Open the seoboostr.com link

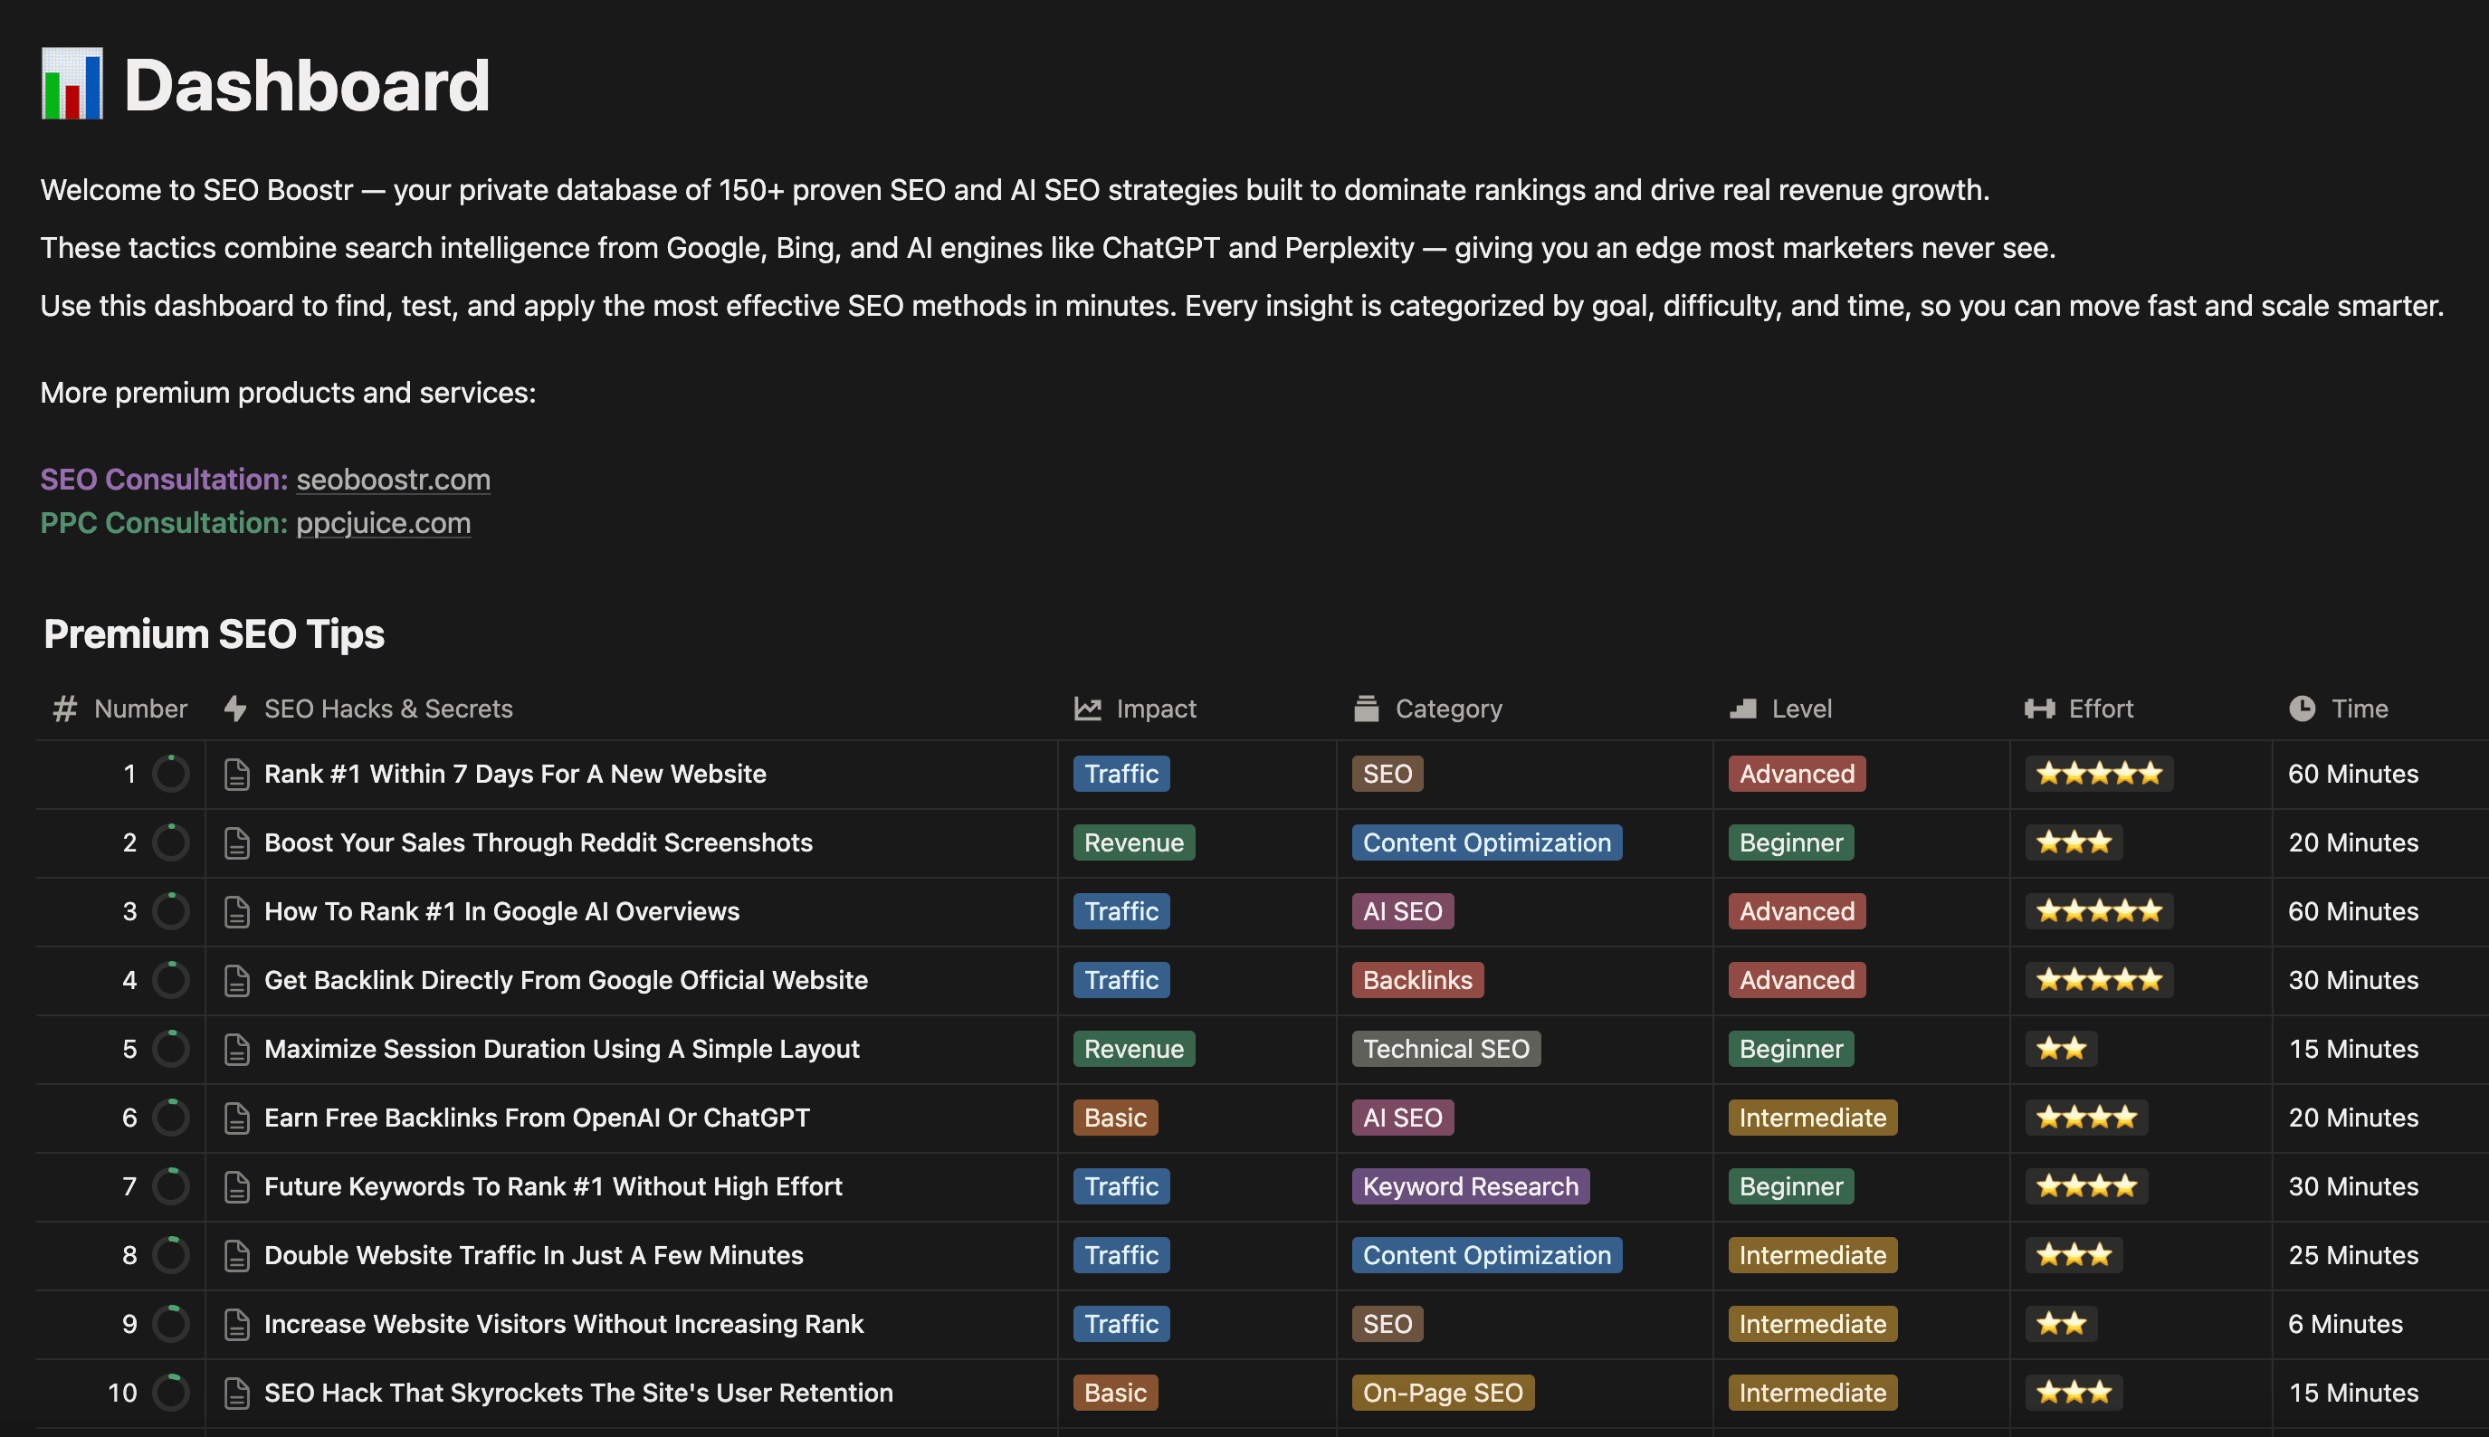392,480
